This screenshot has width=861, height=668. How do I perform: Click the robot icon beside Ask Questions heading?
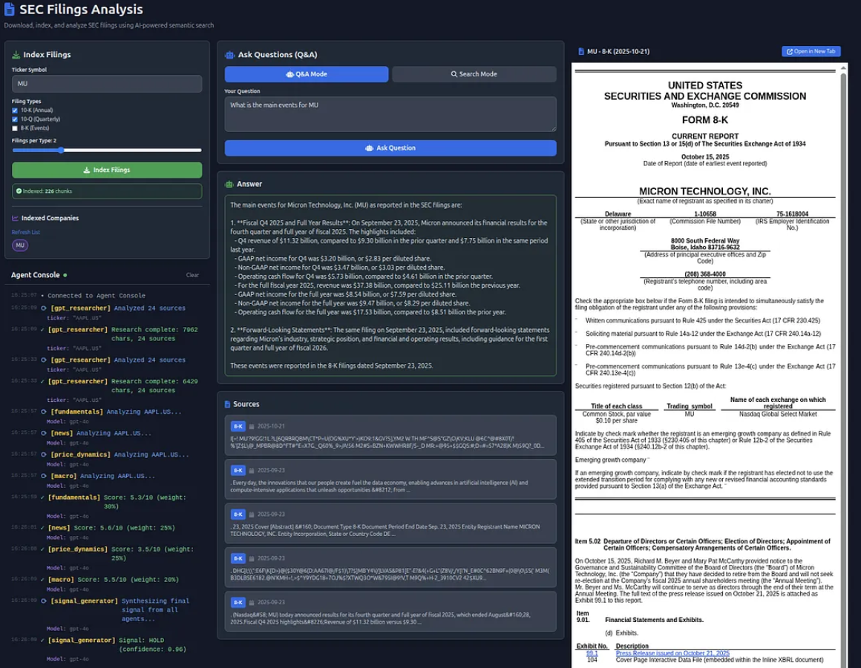tap(230, 55)
